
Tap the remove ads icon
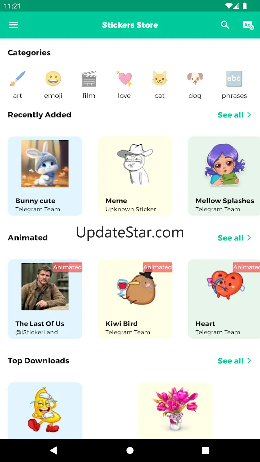point(248,25)
